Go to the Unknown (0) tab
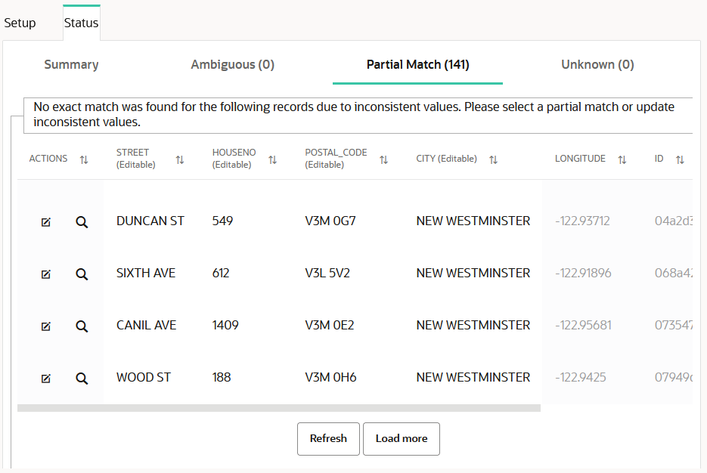 (x=597, y=65)
